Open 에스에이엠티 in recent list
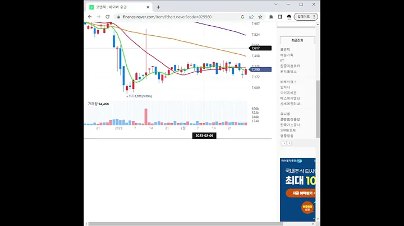Screen dimensions: 404x226 coord(290,98)
